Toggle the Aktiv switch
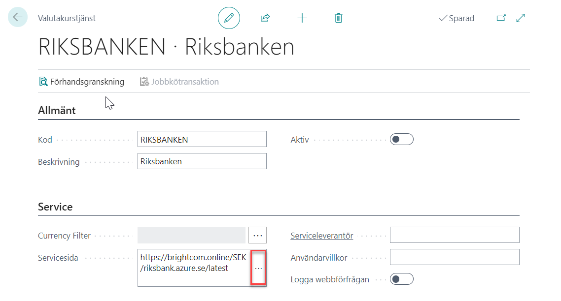The width and height of the screenshot is (561, 301). click(x=401, y=139)
